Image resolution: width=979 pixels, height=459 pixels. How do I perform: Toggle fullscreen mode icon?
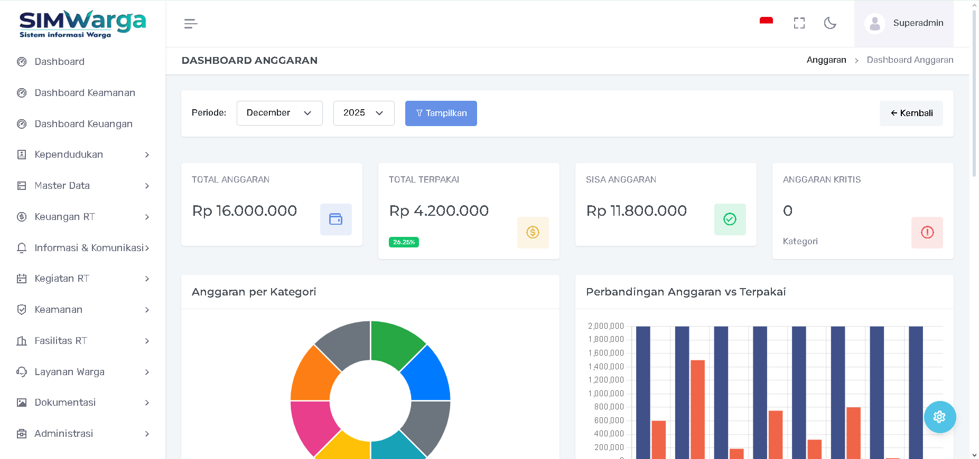[799, 23]
